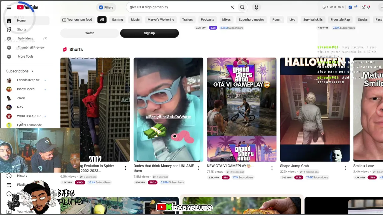Select the Punch filter chip
The width and height of the screenshot is (383, 215).
point(277,20)
